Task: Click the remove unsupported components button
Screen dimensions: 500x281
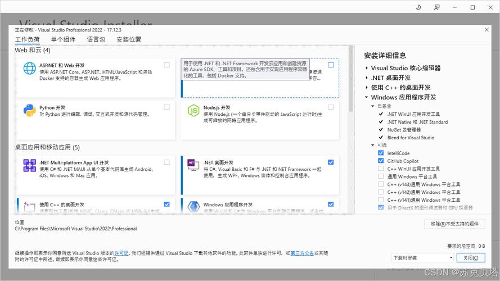Action: pos(454,224)
